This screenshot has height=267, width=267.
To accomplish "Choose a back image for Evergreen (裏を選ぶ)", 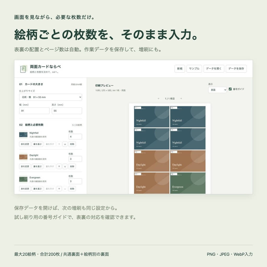I will [x=38, y=189].
